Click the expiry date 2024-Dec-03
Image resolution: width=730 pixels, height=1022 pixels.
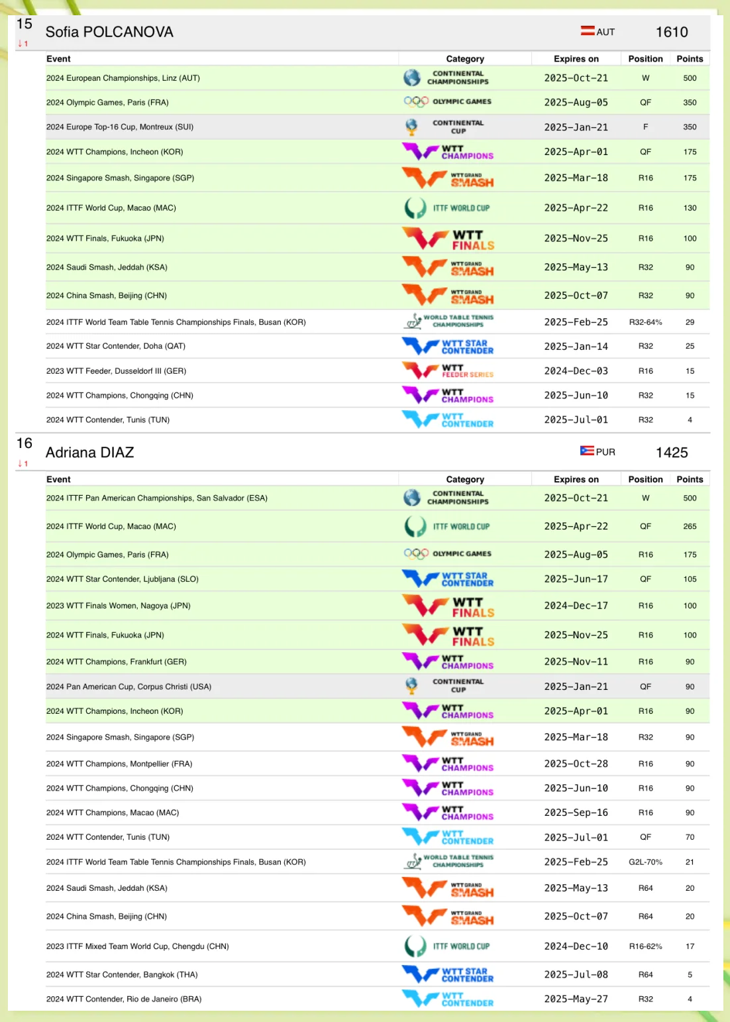(x=576, y=371)
